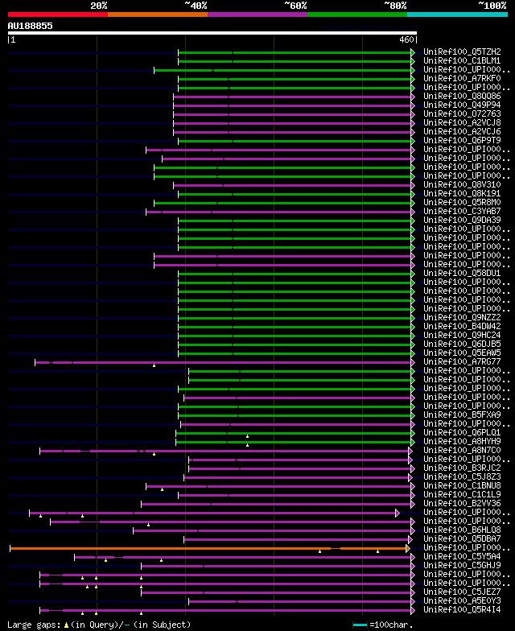Image resolution: width=515 pixels, height=631 pixels.
Task: Select the UniRef100_Q5R8M0 label
Action: click(x=462, y=202)
